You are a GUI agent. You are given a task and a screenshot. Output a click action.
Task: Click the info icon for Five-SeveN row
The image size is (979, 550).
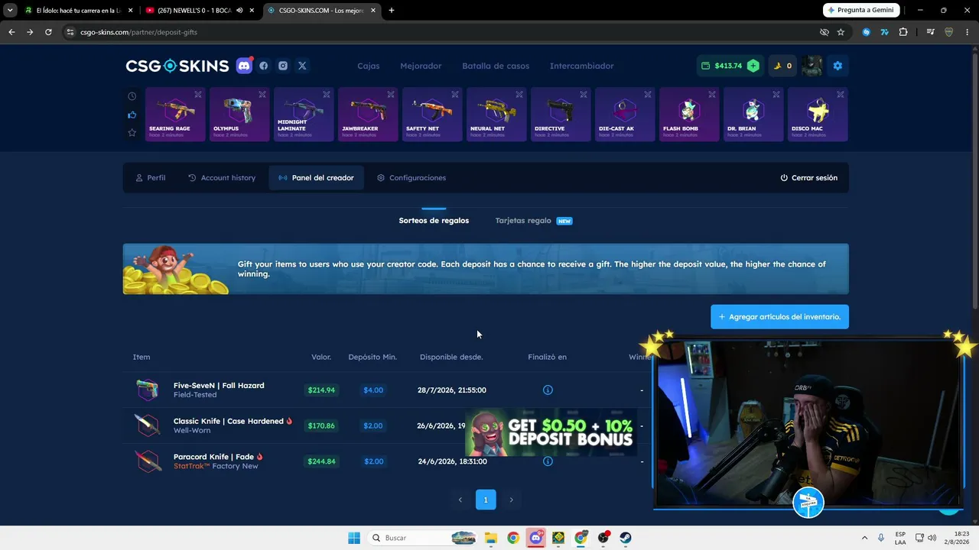click(548, 390)
